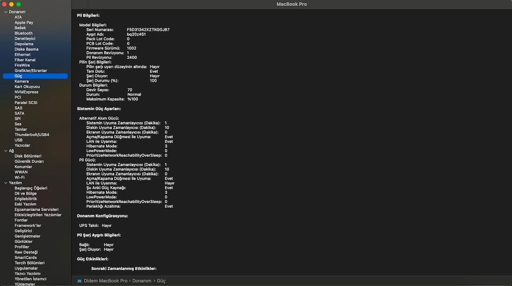Image resolution: width=512 pixels, height=286 pixels.
Task: Select SATA in the sidebar
Action: point(19,113)
